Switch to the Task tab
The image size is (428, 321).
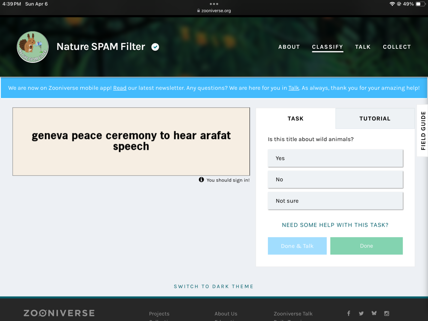(296, 118)
